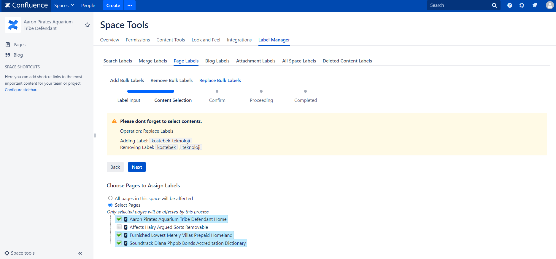Switch to Deleted Content Labels tab
The image size is (556, 259).
[x=347, y=61]
